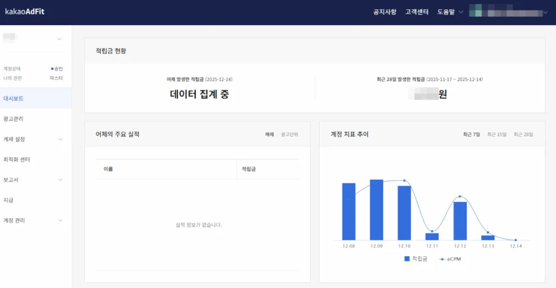Select the 최근 7일 chart range
556x288 pixels.
coord(471,134)
